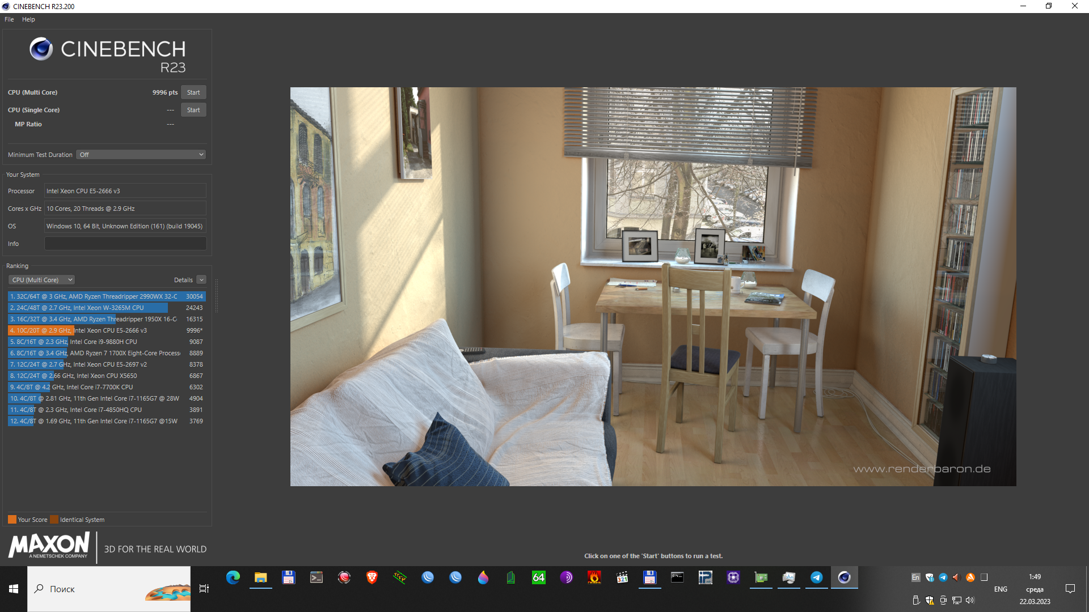
Task: Select the Ryzen Threadripper 2990WX ranking entry
Action: (x=94, y=296)
